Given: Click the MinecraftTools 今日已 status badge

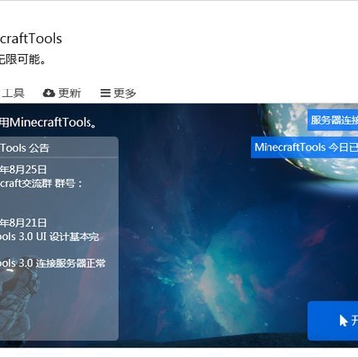Looking at the screenshot, I should pos(304,147).
